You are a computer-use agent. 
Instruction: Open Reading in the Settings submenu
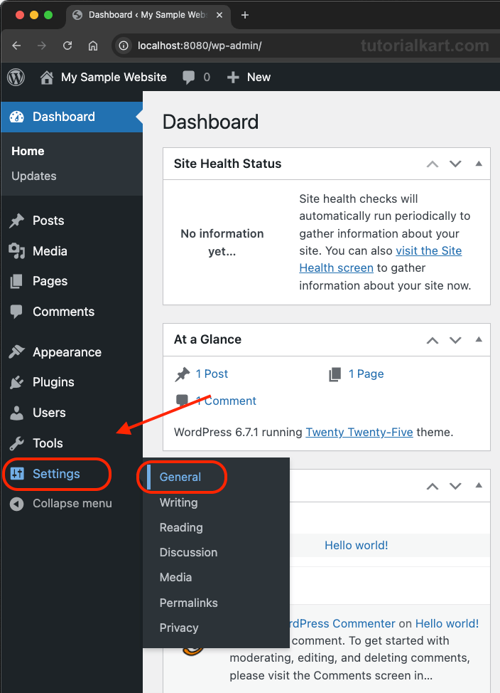tap(181, 527)
